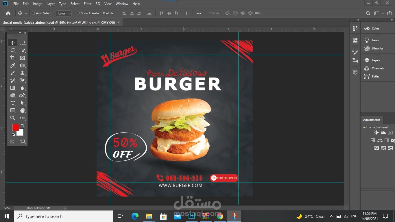This screenshot has width=395, height=222.
Task: Select the Sponge tool
Action: coord(13,95)
